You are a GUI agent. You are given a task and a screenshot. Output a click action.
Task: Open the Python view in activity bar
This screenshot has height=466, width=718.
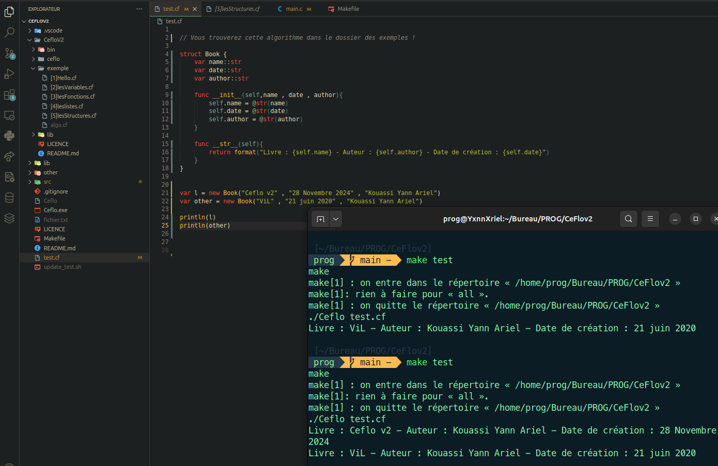pyautogui.click(x=9, y=136)
